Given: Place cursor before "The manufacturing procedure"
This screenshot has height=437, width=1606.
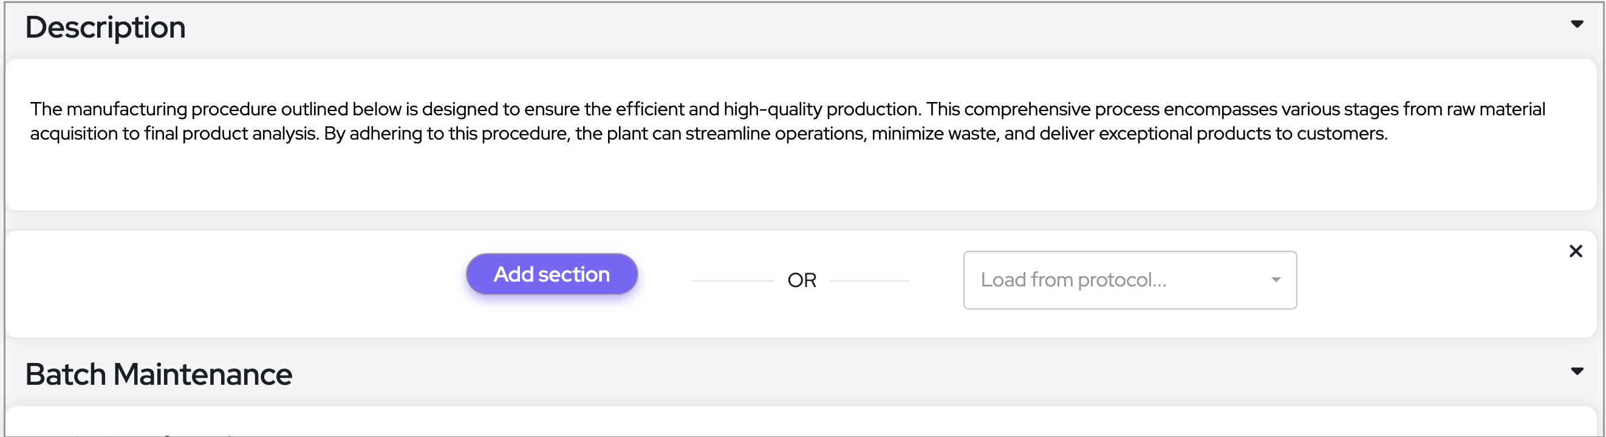Looking at the screenshot, I should pos(30,109).
